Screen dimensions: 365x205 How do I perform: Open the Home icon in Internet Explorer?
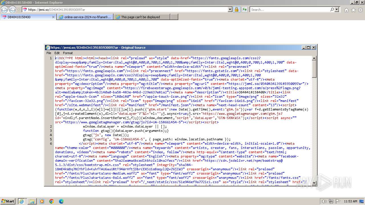point(346,10)
